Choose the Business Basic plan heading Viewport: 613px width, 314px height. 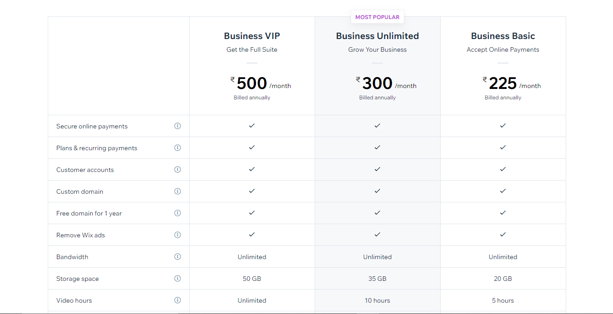point(503,36)
